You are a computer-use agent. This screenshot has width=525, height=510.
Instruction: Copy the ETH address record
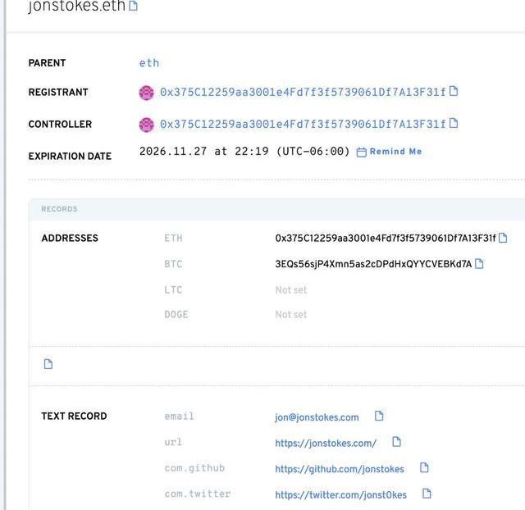[x=503, y=239]
